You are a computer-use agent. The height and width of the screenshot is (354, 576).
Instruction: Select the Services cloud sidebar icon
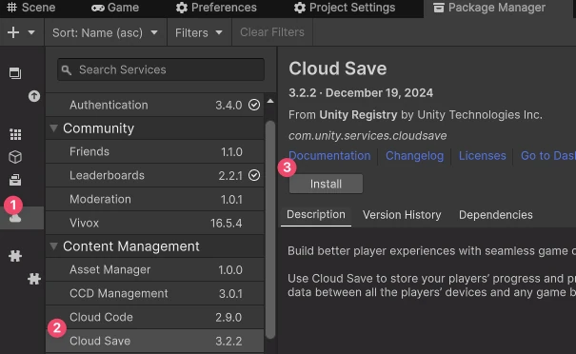15,218
